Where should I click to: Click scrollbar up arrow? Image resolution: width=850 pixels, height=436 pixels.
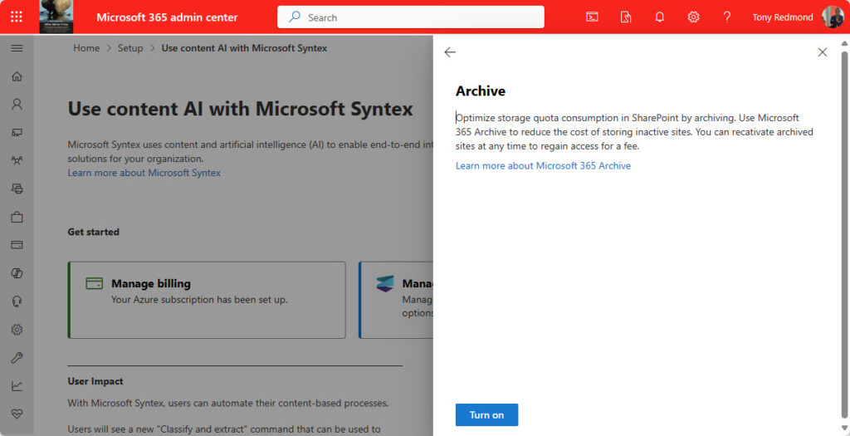click(844, 43)
